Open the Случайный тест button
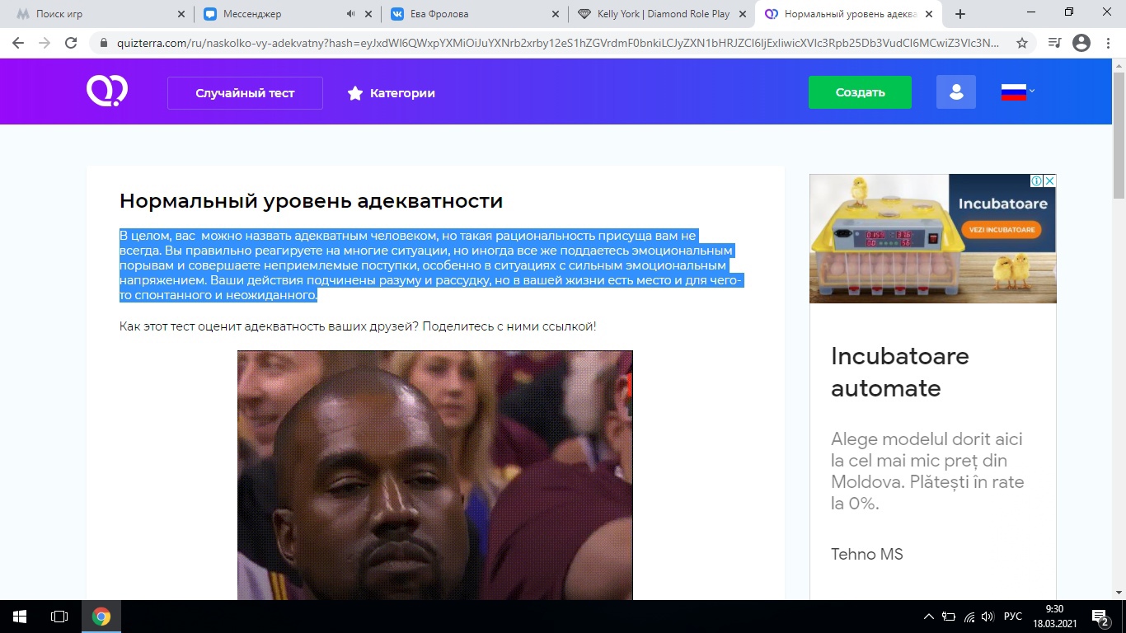This screenshot has width=1126, height=633. pyautogui.click(x=245, y=93)
